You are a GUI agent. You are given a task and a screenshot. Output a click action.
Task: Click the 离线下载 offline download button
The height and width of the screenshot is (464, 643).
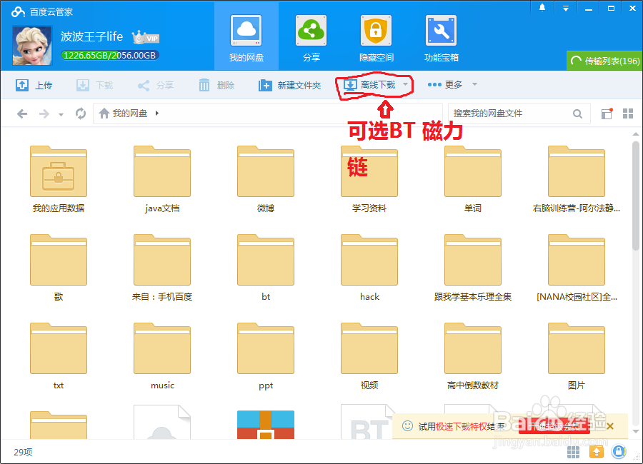coord(370,85)
